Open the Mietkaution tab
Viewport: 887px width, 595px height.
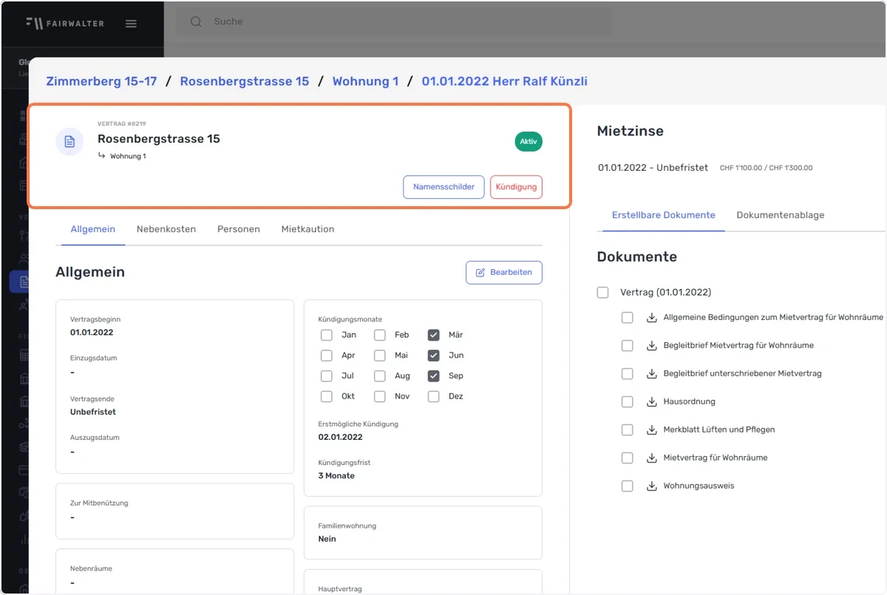click(x=307, y=229)
